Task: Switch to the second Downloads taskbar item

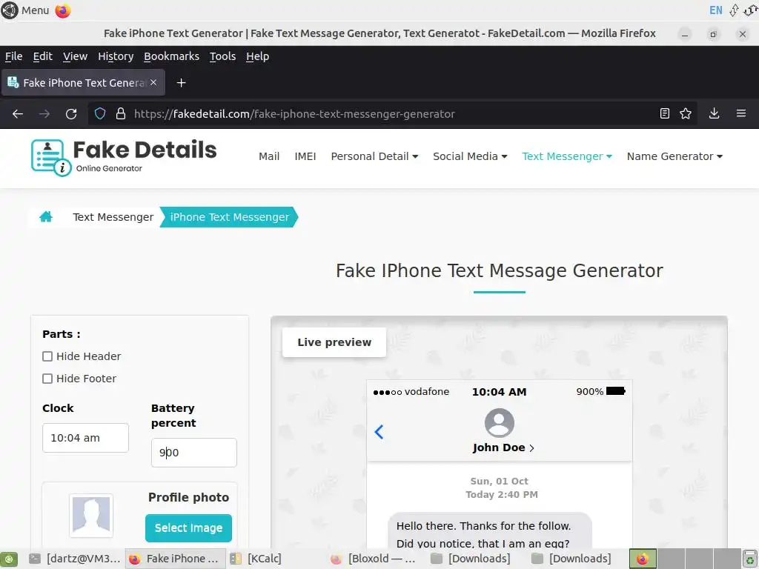Action: click(572, 559)
